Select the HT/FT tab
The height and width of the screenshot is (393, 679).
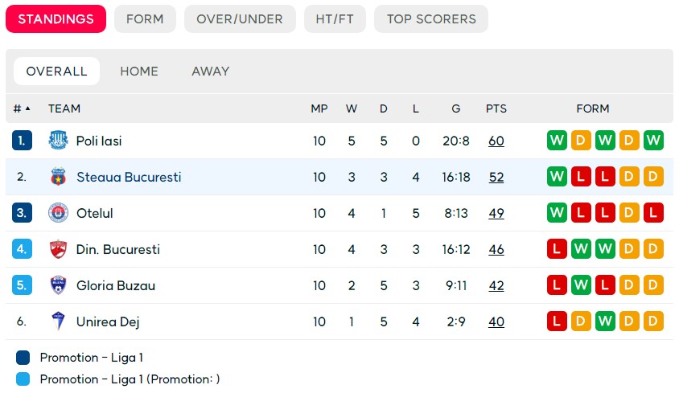tap(335, 19)
